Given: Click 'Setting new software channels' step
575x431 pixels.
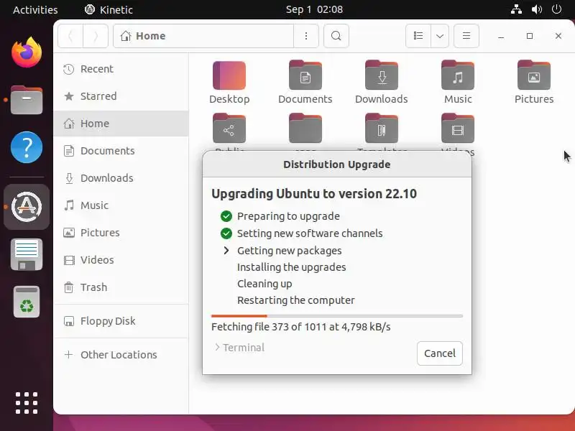Looking at the screenshot, I should tap(310, 233).
